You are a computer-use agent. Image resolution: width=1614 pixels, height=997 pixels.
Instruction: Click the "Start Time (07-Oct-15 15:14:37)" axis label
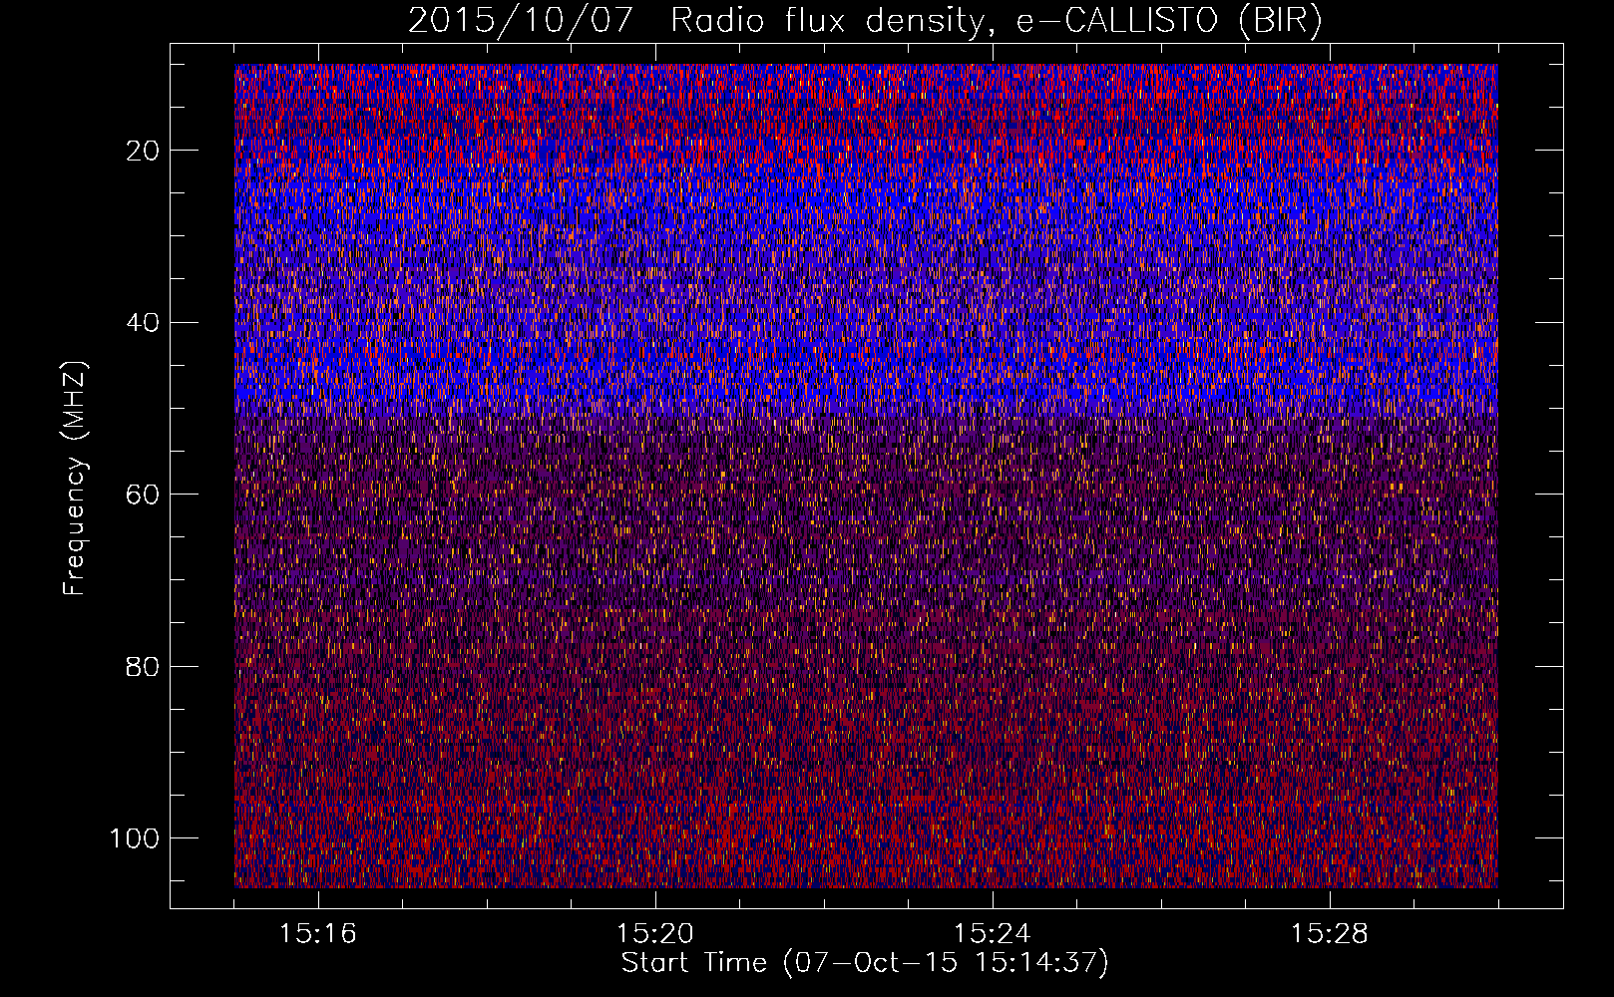pyautogui.click(x=865, y=963)
